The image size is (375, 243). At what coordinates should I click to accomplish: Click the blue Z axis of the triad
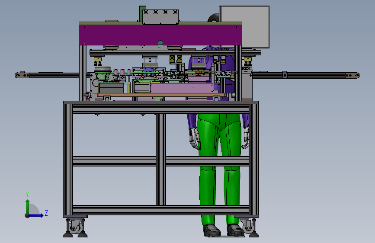point(36,215)
